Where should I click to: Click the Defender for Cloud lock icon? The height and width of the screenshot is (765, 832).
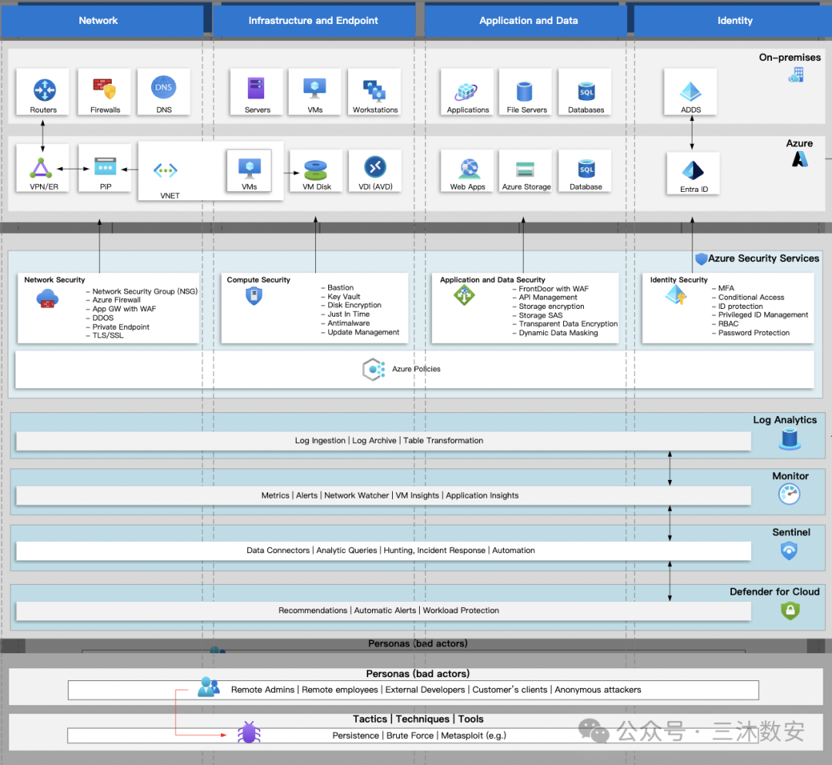coord(790,611)
